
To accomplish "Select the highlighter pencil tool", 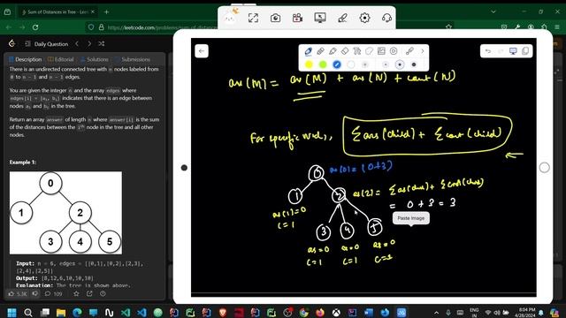I will 333,51.
